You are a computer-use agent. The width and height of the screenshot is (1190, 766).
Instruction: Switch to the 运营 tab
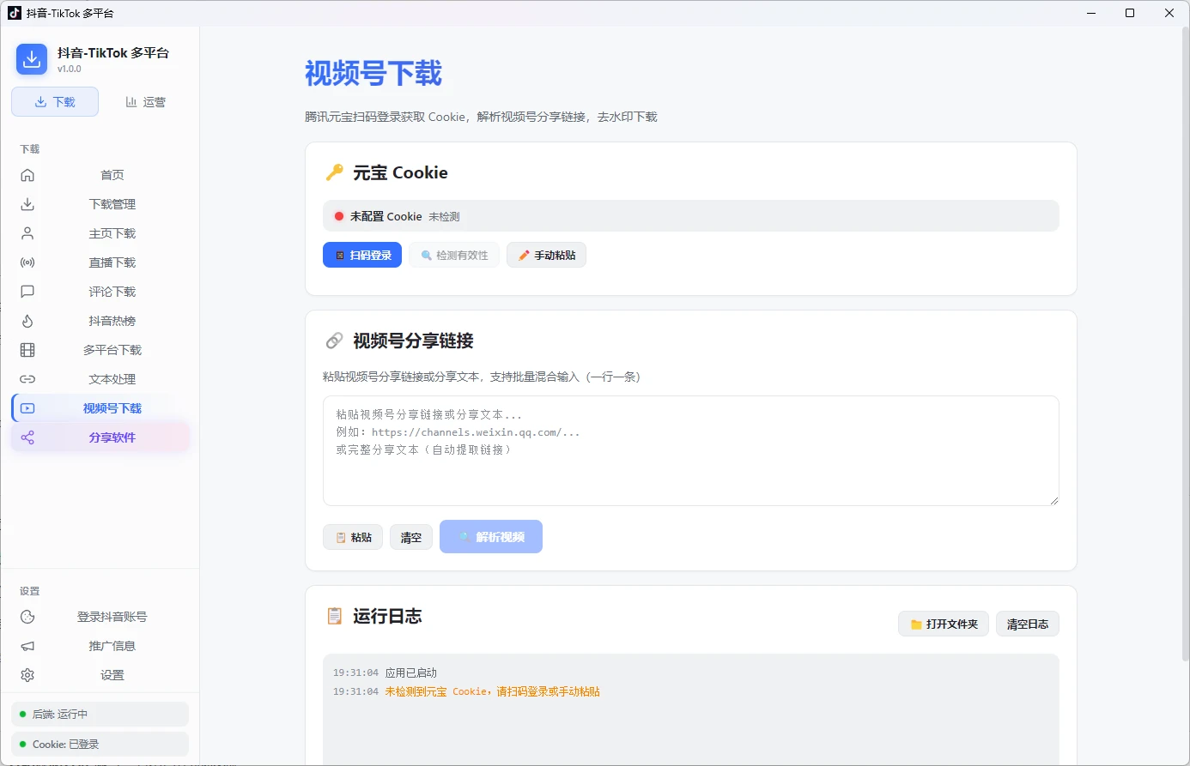(145, 101)
